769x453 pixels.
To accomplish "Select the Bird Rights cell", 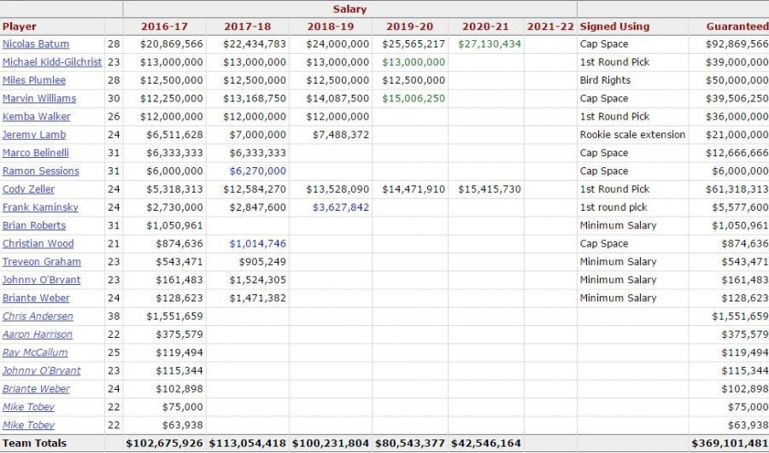I will click(605, 80).
